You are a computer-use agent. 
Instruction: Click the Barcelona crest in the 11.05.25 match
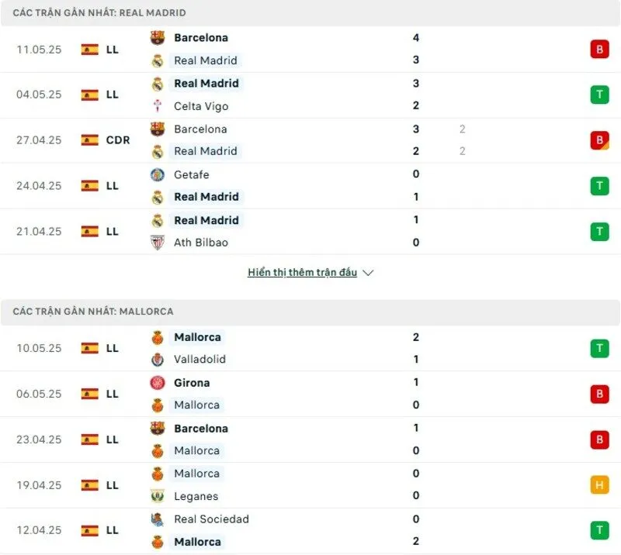[158, 37]
